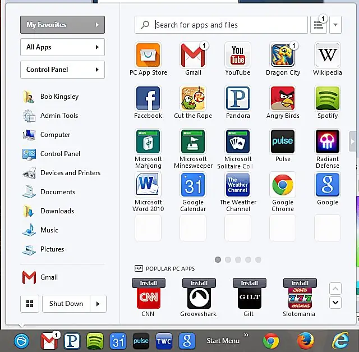Select the fifth page indicator dot

tap(258, 259)
